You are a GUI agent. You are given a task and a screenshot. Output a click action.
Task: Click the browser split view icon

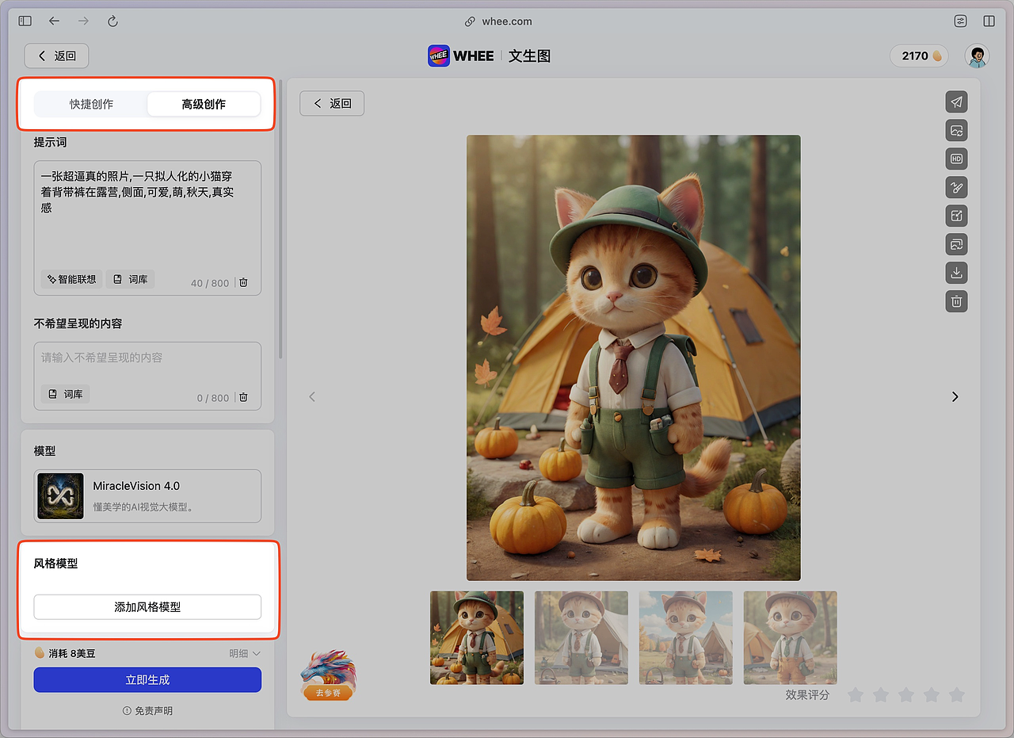[x=989, y=21]
